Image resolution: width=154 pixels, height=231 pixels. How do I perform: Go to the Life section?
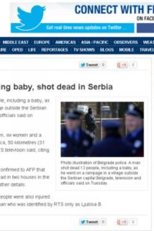pos(32,50)
